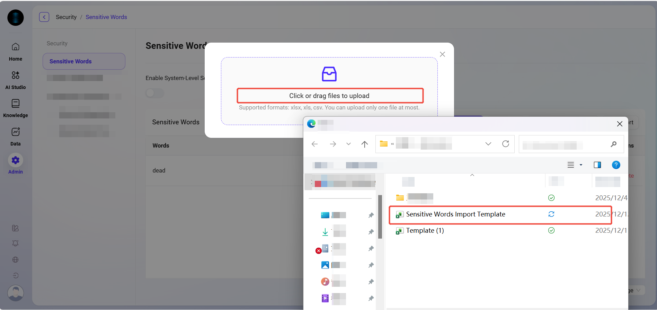Go to the Knowledge section
The height and width of the screenshot is (310, 657).
pyautogui.click(x=16, y=108)
